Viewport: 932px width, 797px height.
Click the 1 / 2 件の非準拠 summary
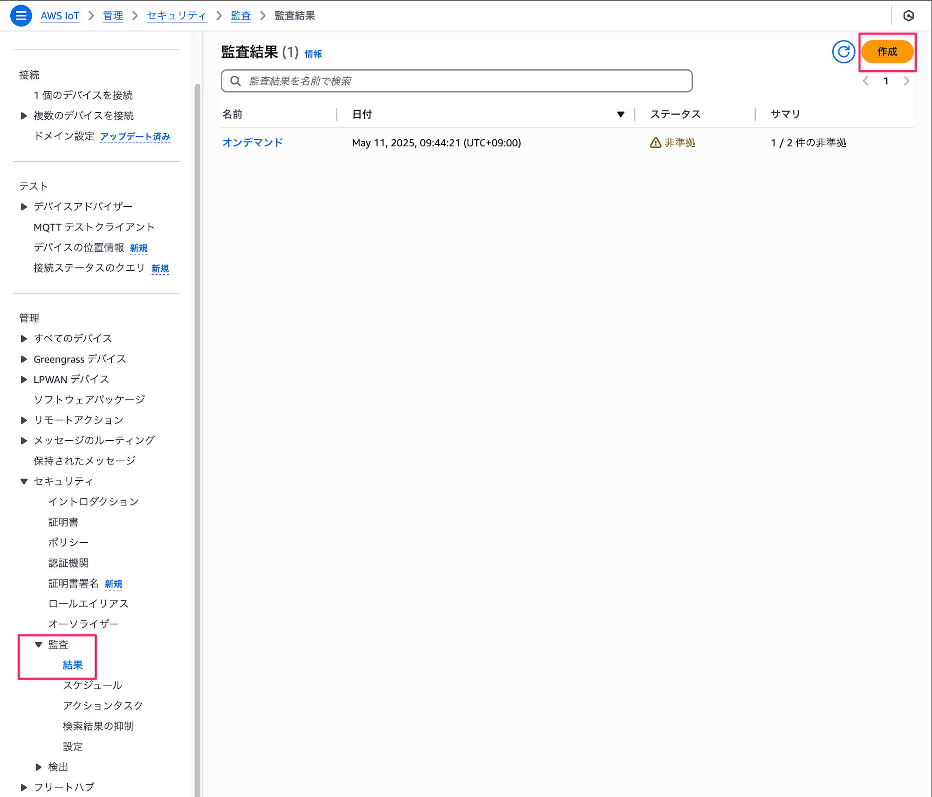point(809,143)
